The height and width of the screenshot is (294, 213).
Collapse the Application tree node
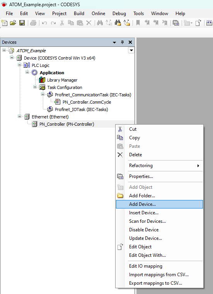click(x=27, y=72)
